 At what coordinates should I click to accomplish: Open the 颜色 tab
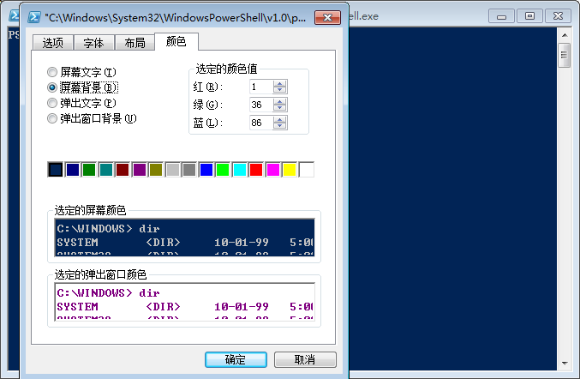[x=176, y=41]
